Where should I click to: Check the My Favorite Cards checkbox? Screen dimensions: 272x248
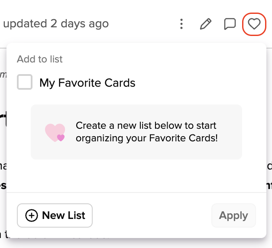point(25,82)
